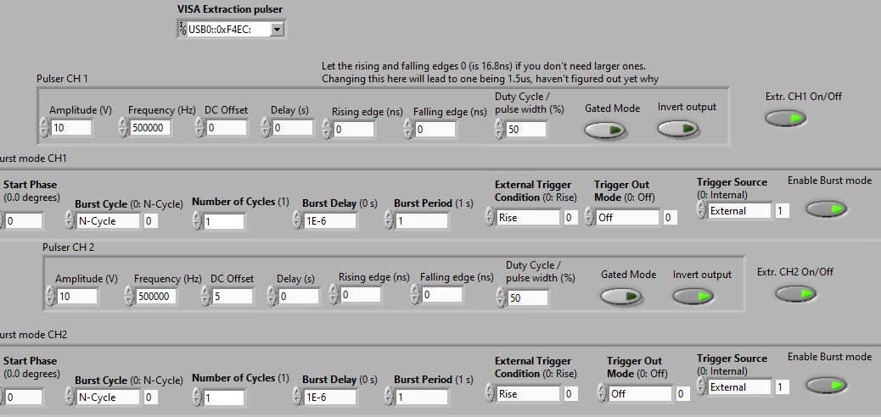Open the CH2 Trigger Out Mode Off selector
881x417 pixels.
click(641, 393)
